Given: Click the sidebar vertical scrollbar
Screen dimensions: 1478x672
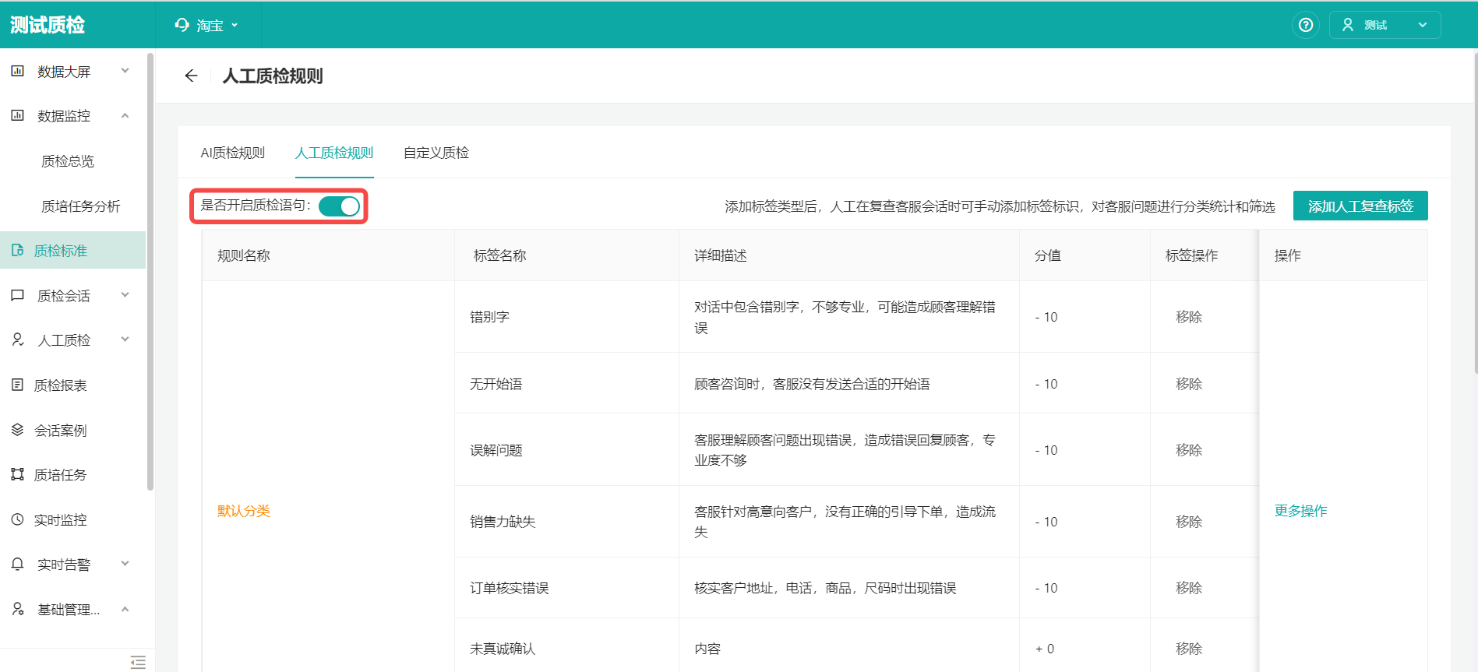Looking at the screenshot, I should (x=150, y=272).
